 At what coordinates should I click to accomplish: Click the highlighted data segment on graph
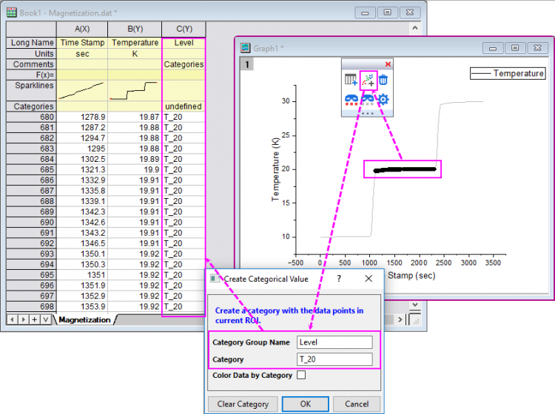pos(405,170)
